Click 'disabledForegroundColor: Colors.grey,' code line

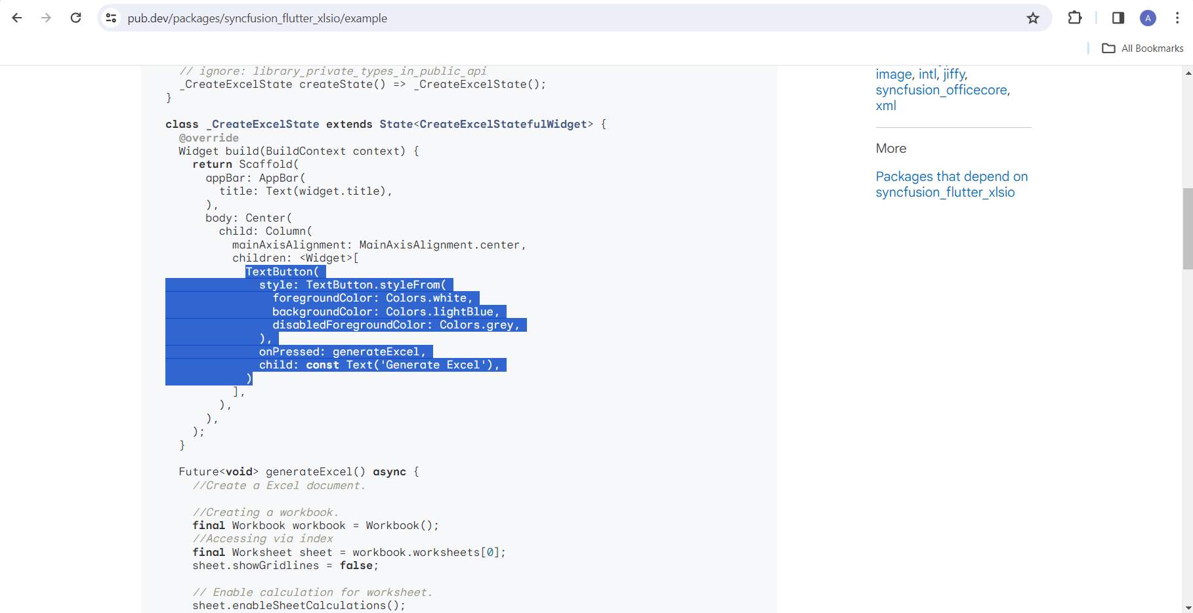pos(396,325)
